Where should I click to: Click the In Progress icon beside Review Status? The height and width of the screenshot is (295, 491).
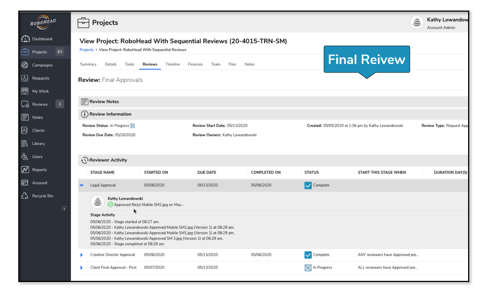[133, 126]
